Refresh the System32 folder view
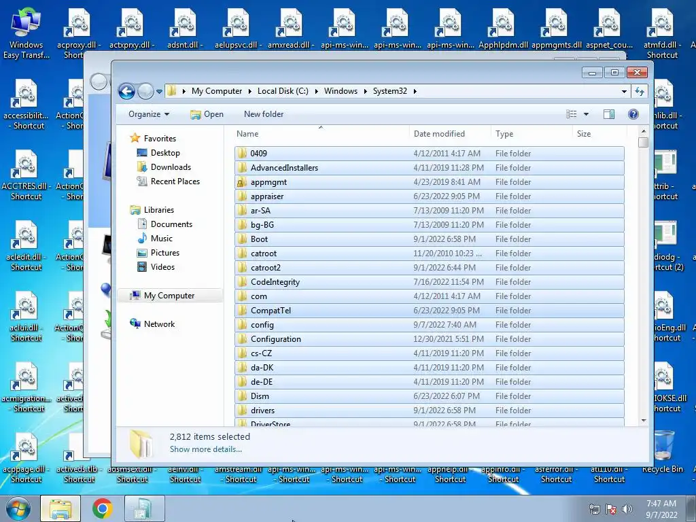Image resolution: width=696 pixels, height=522 pixels. pos(639,92)
